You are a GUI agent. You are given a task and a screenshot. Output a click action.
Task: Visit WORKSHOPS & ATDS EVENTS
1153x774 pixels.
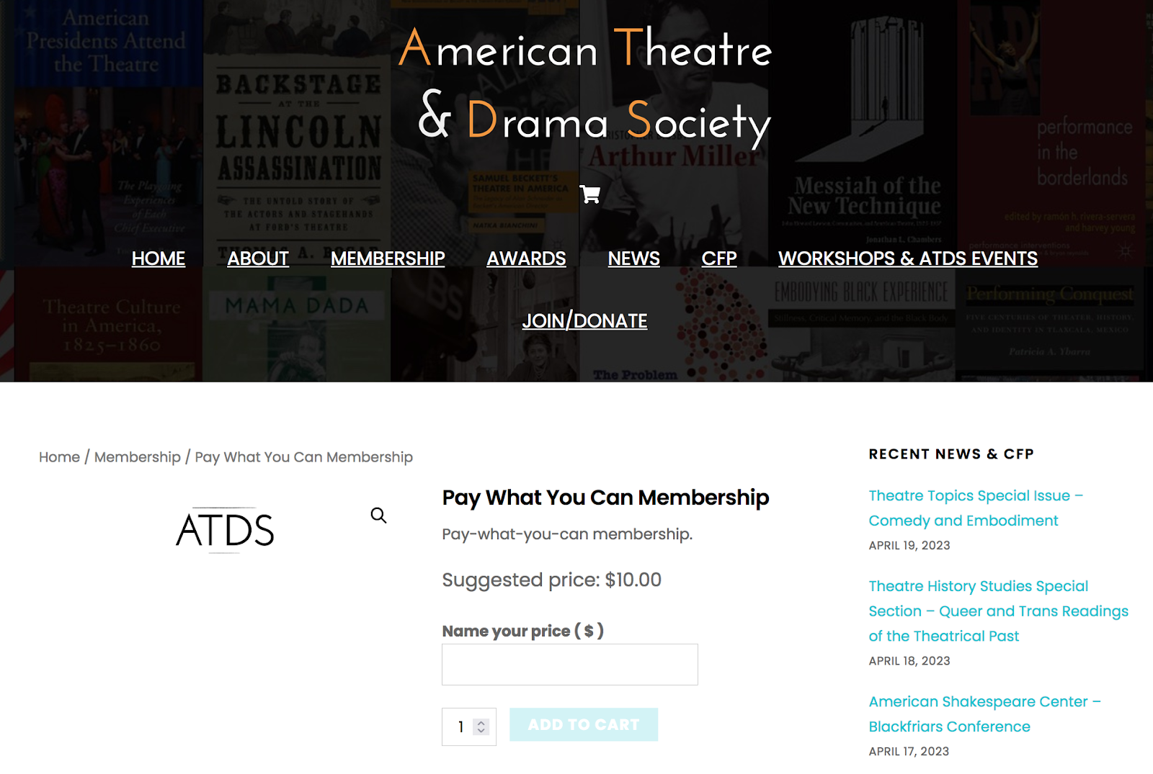pos(907,258)
